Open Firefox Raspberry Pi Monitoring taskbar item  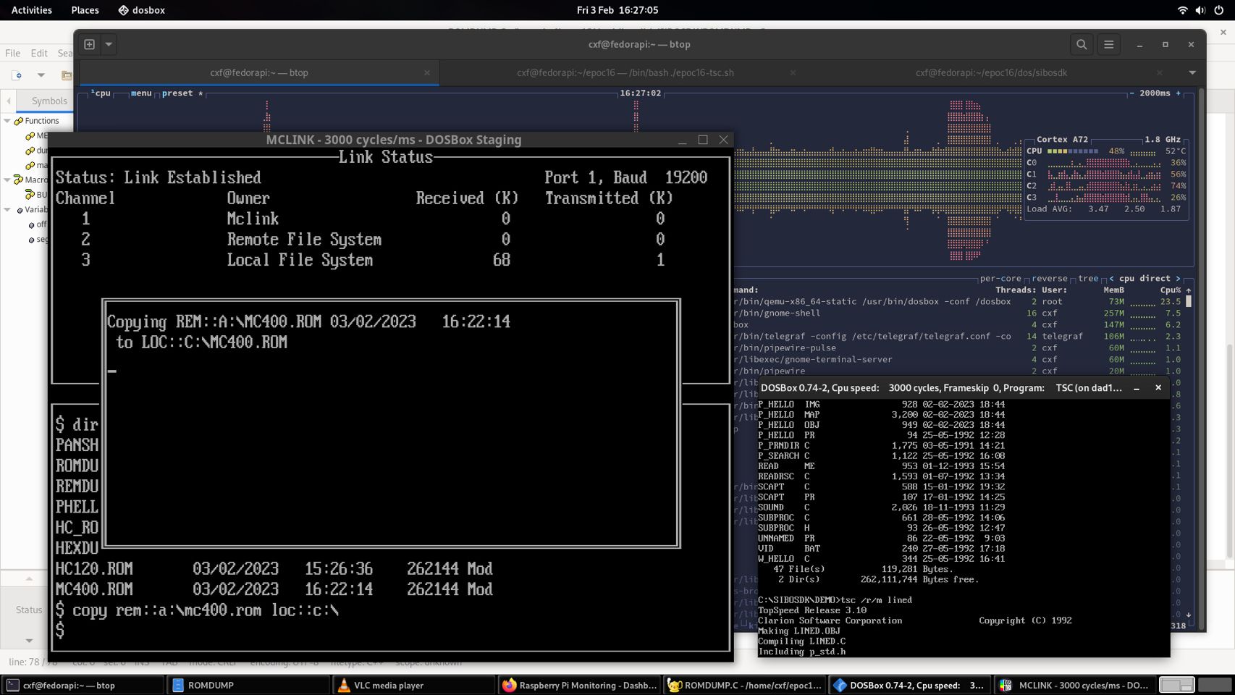coord(579,685)
